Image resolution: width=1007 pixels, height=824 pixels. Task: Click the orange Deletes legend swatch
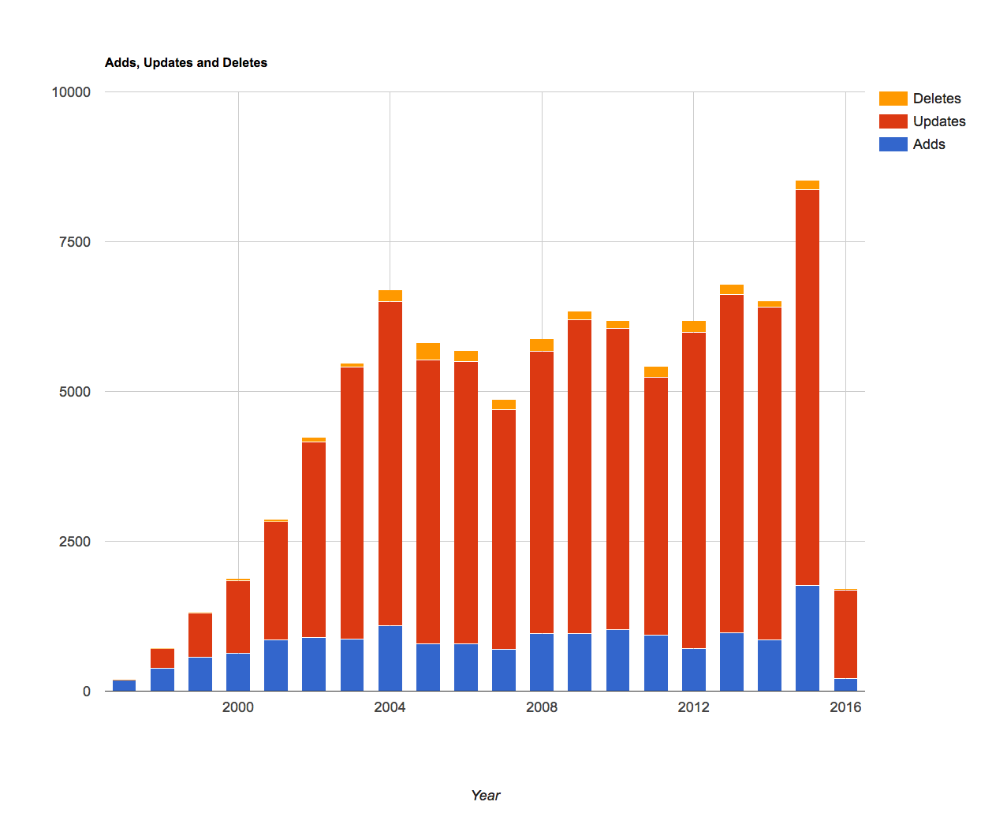tap(893, 99)
